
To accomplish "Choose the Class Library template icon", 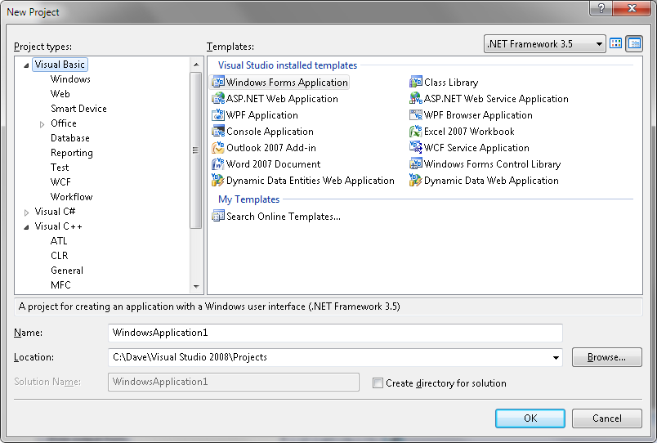I will (416, 83).
